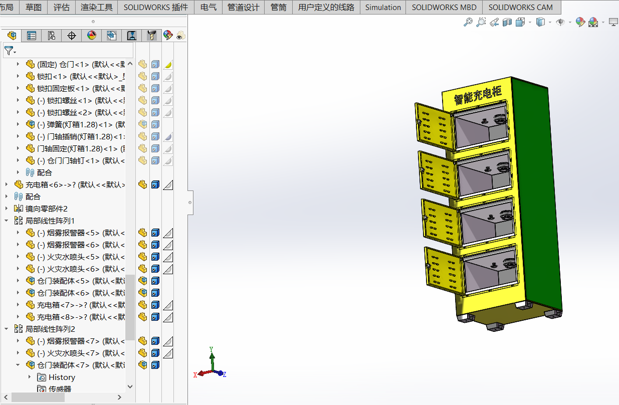This screenshot has height=405, width=619.
Task: Switch to the Simulation tab
Action: 383,7
